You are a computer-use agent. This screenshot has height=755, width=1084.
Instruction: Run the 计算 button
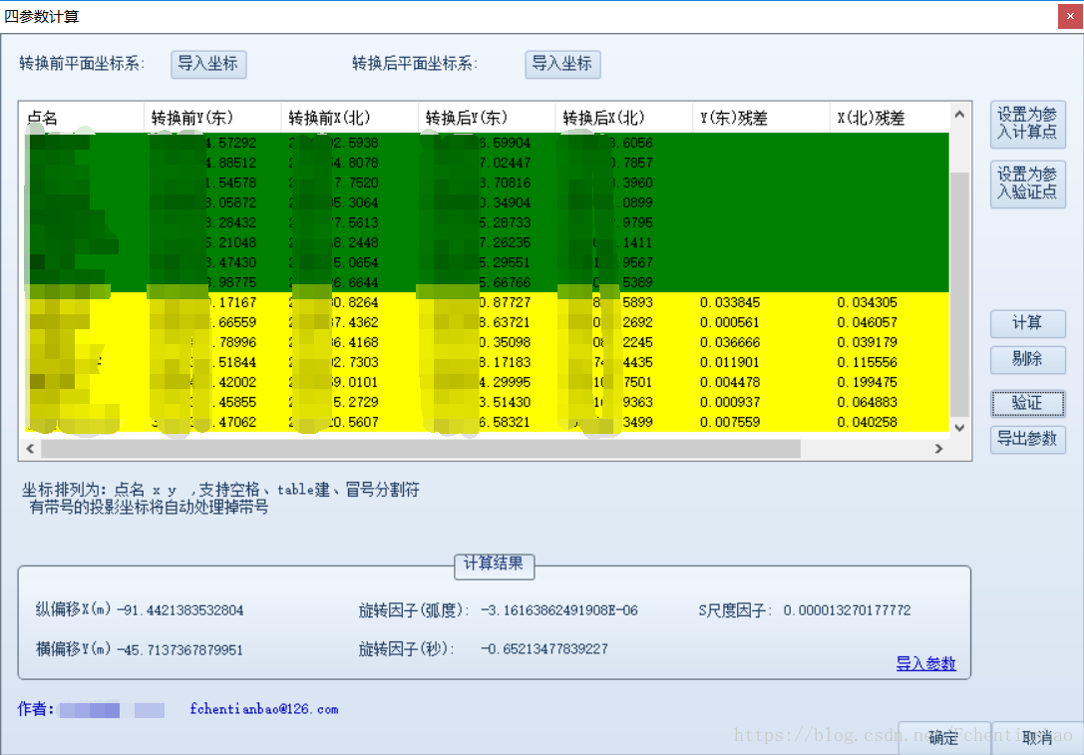point(1027,323)
